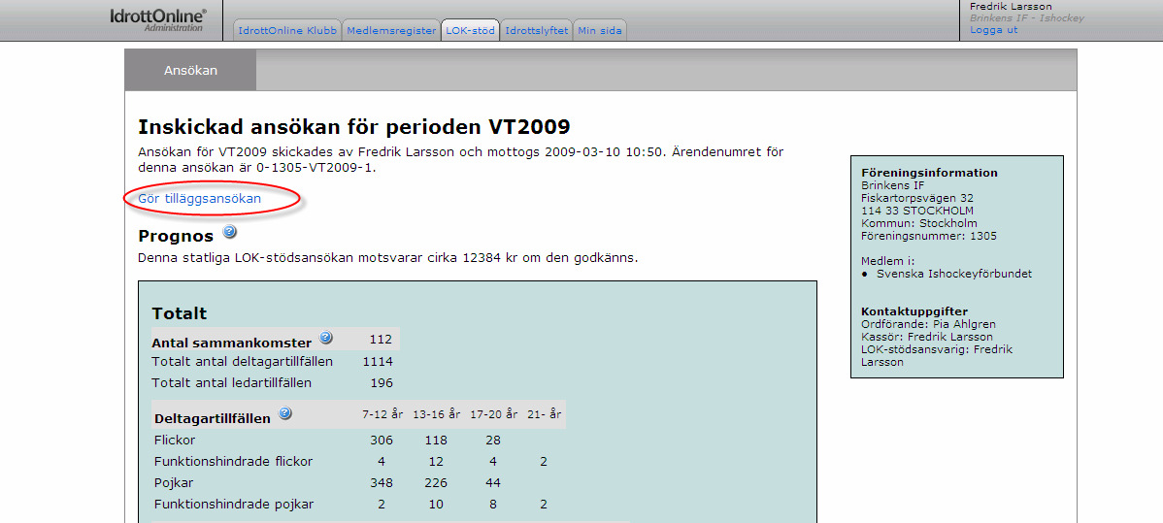Click Ordförande: Pia Ahlgren line

click(x=929, y=324)
